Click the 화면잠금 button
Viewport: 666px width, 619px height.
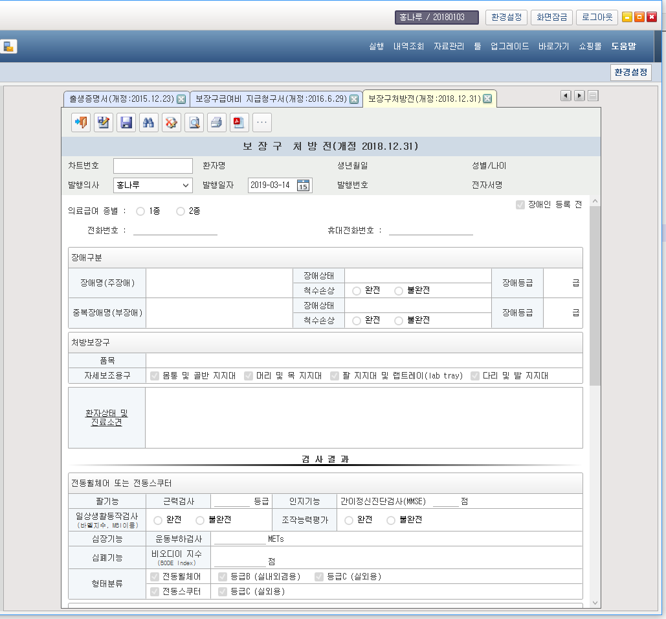(552, 18)
